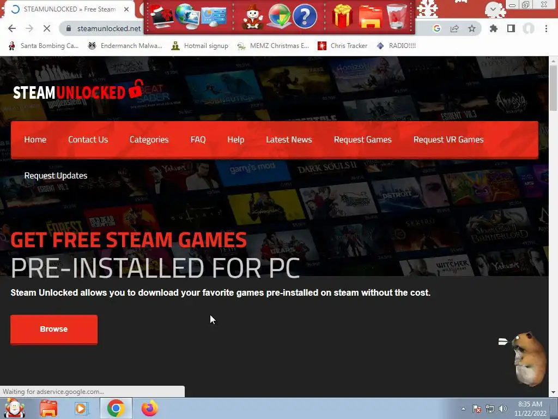
Task: Launch Firefox from the taskbar
Action: [x=149, y=408]
